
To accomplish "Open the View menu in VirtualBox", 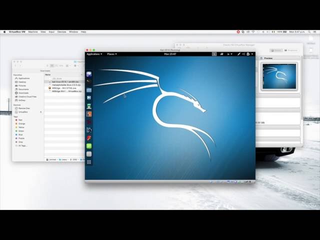I will click(43, 32).
